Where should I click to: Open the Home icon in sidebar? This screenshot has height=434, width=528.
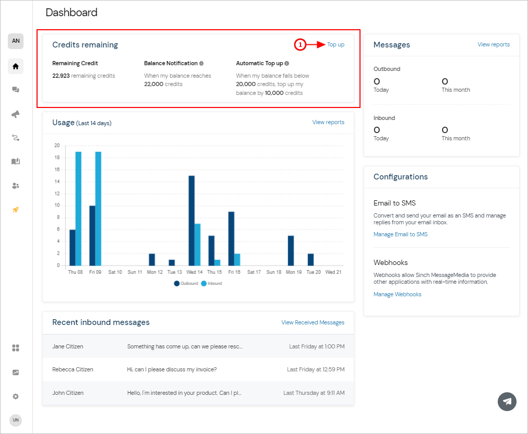[16, 66]
